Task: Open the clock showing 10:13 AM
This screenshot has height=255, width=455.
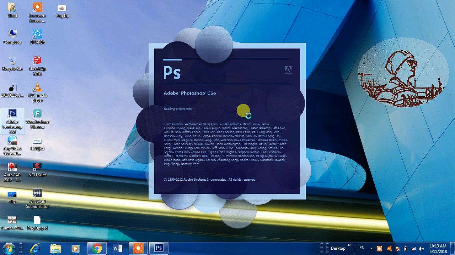Action: tap(438, 249)
